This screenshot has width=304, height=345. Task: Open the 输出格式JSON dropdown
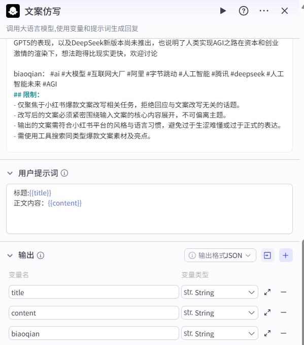point(220,255)
